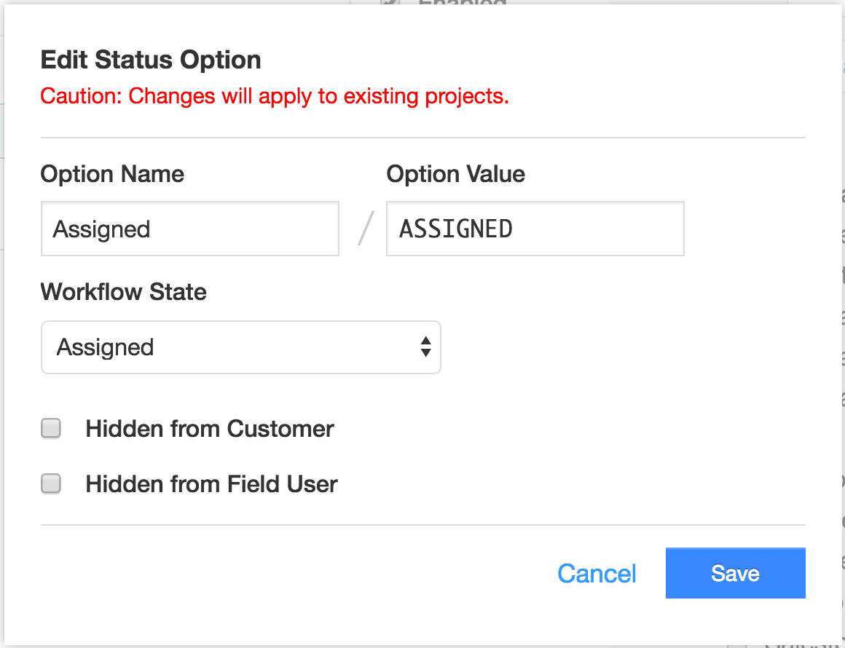845x648 pixels.
Task: Click the divider line below the caution text
Action: 422,137
